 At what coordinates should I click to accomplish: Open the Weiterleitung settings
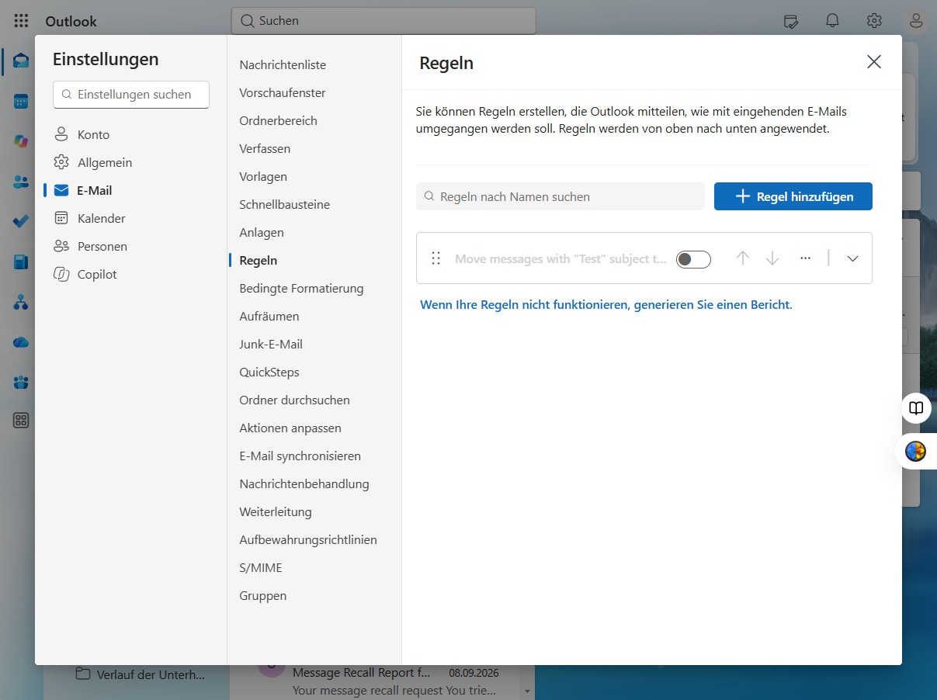[276, 512]
